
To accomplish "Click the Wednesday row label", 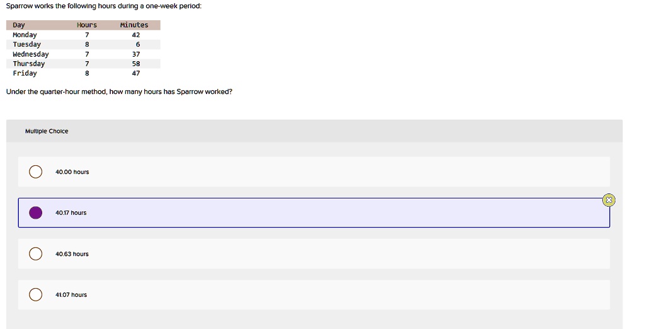I will click(x=30, y=54).
